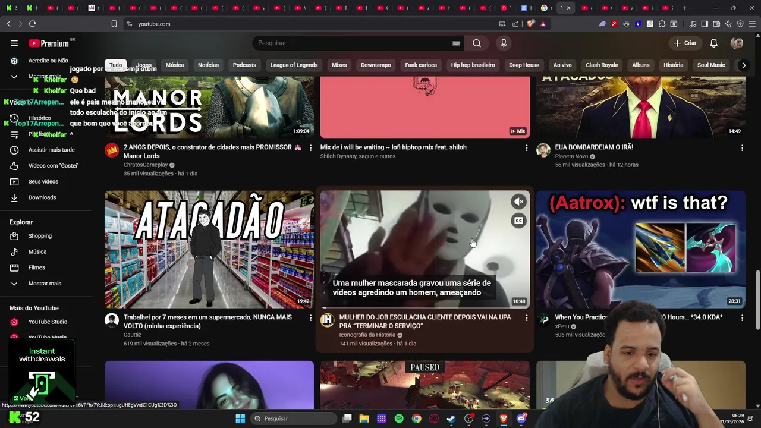Toggle browser sidebar panel icon

(x=705, y=24)
